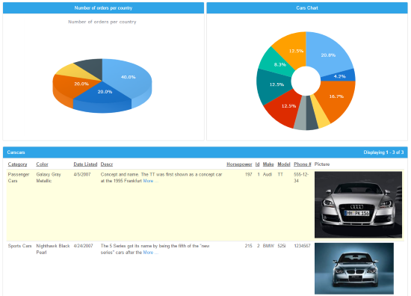Select the 16.7% orange slice in Cars Chart

tap(336, 96)
